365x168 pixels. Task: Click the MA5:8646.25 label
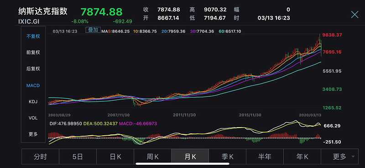[x=115, y=31]
